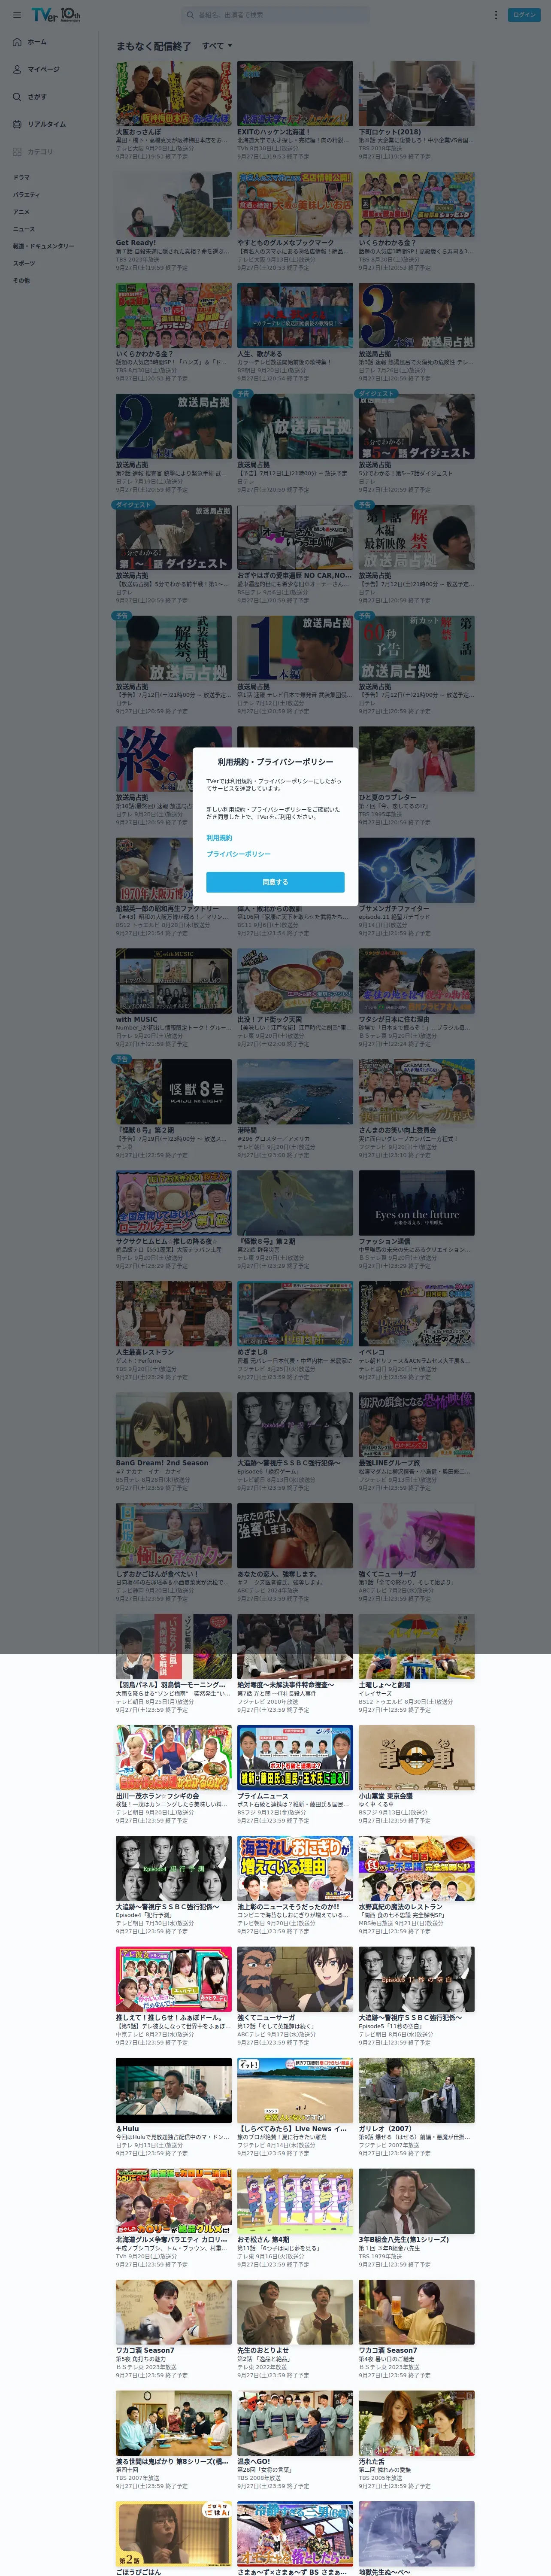The height and width of the screenshot is (2576, 551).
Task: Open 人生最高レストラン thumbnail
Action: [174, 1314]
